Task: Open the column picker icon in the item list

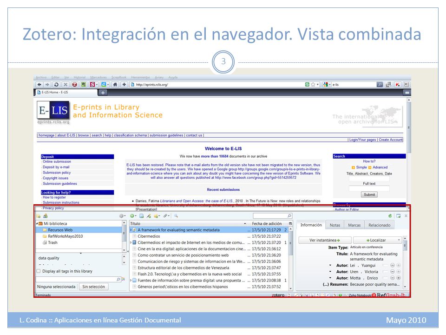Action: (x=290, y=224)
